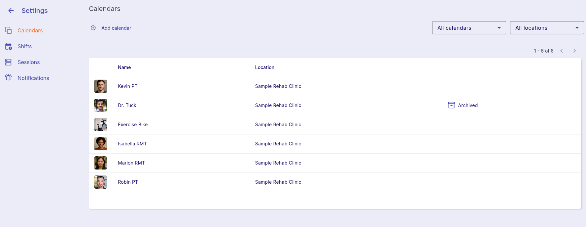Image resolution: width=586 pixels, height=227 pixels.
Task: Click the Sessions sidebar icon
Action: [x=8, y=62]
